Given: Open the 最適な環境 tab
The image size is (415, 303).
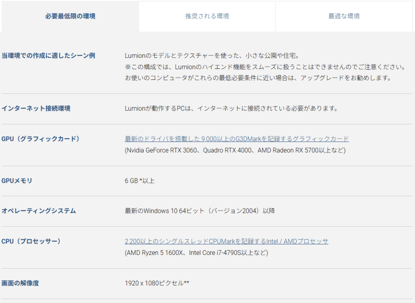Looking at the screenshot, I should (344, 16).
